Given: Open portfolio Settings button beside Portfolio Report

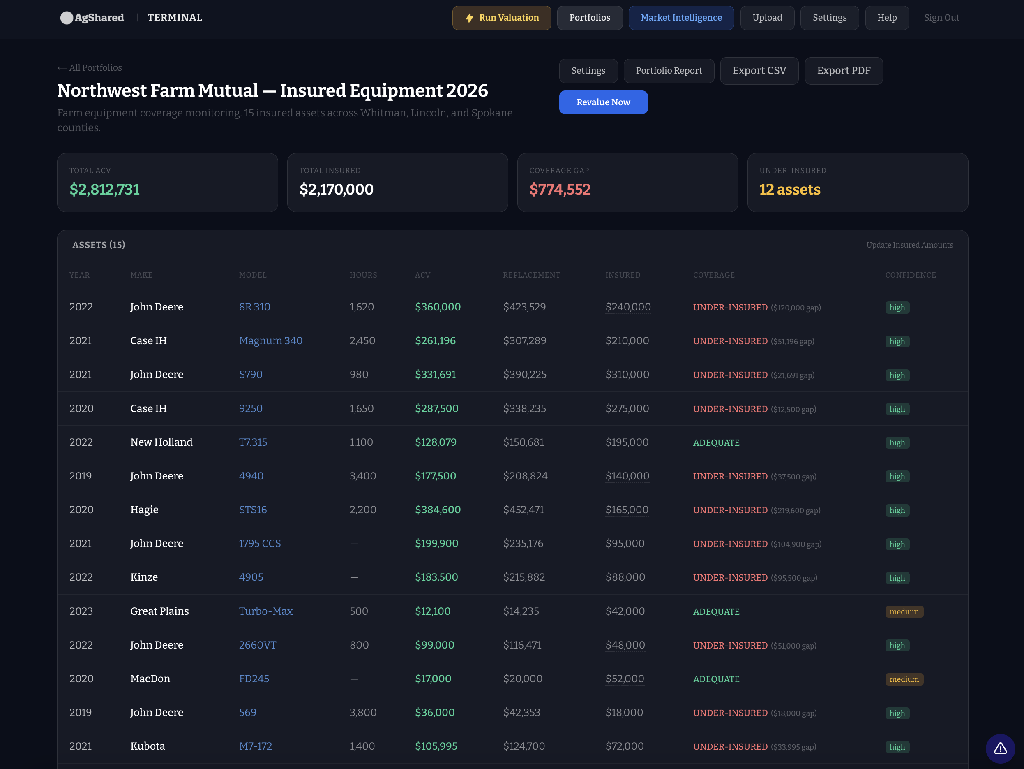Looking at the screenshot, I should click(588, 70).
